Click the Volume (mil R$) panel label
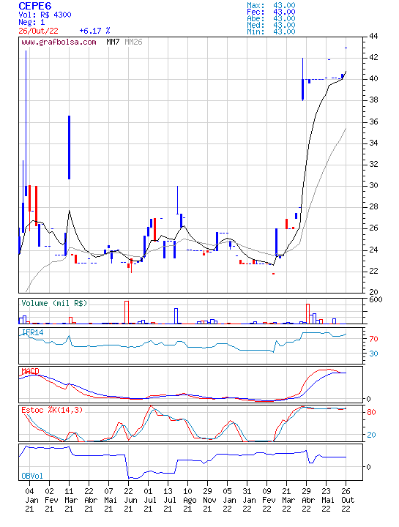 coord(54,303)
